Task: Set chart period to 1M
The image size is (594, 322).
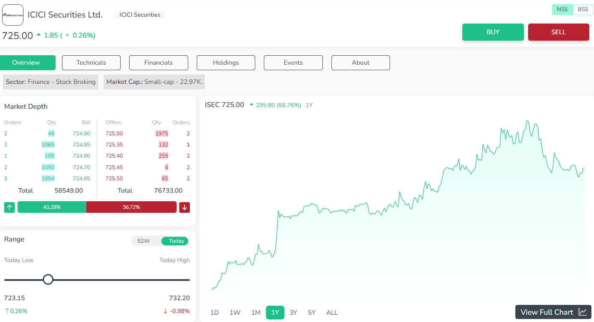Action: (x=256, y=313)
